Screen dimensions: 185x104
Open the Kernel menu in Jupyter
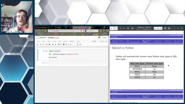(65, 41)
